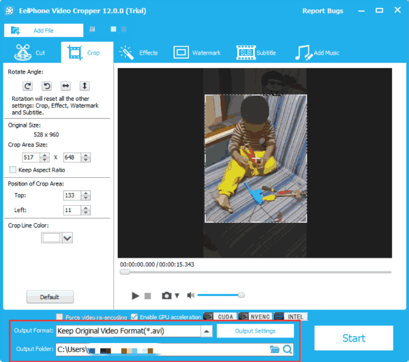Decrease Top position with down arrow
Screen dimensions: 409x362
(86, 198)
